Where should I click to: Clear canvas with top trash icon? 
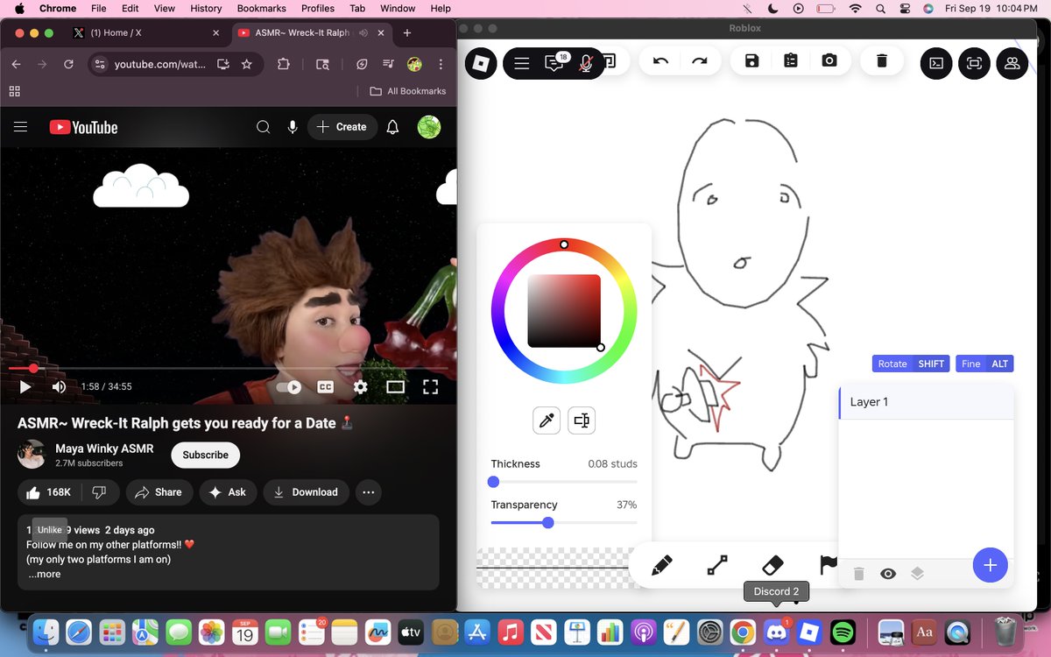point(882,61)
